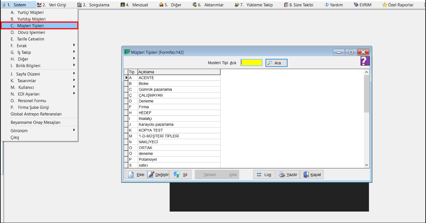Open the Yardım menu
426x223 pixels.
click(x=333, y=5)
